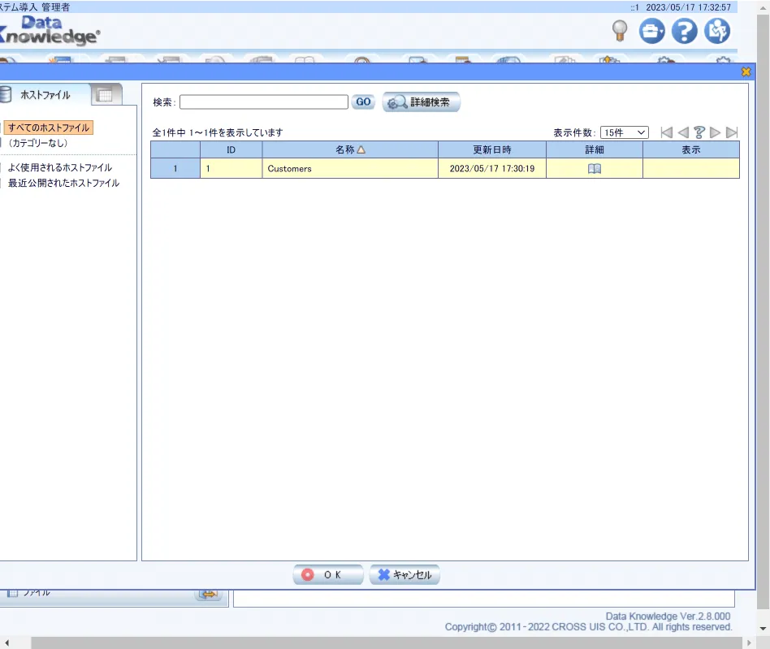
Task: Open the briefcase tools icon in header
Action: tap(651, 32)
